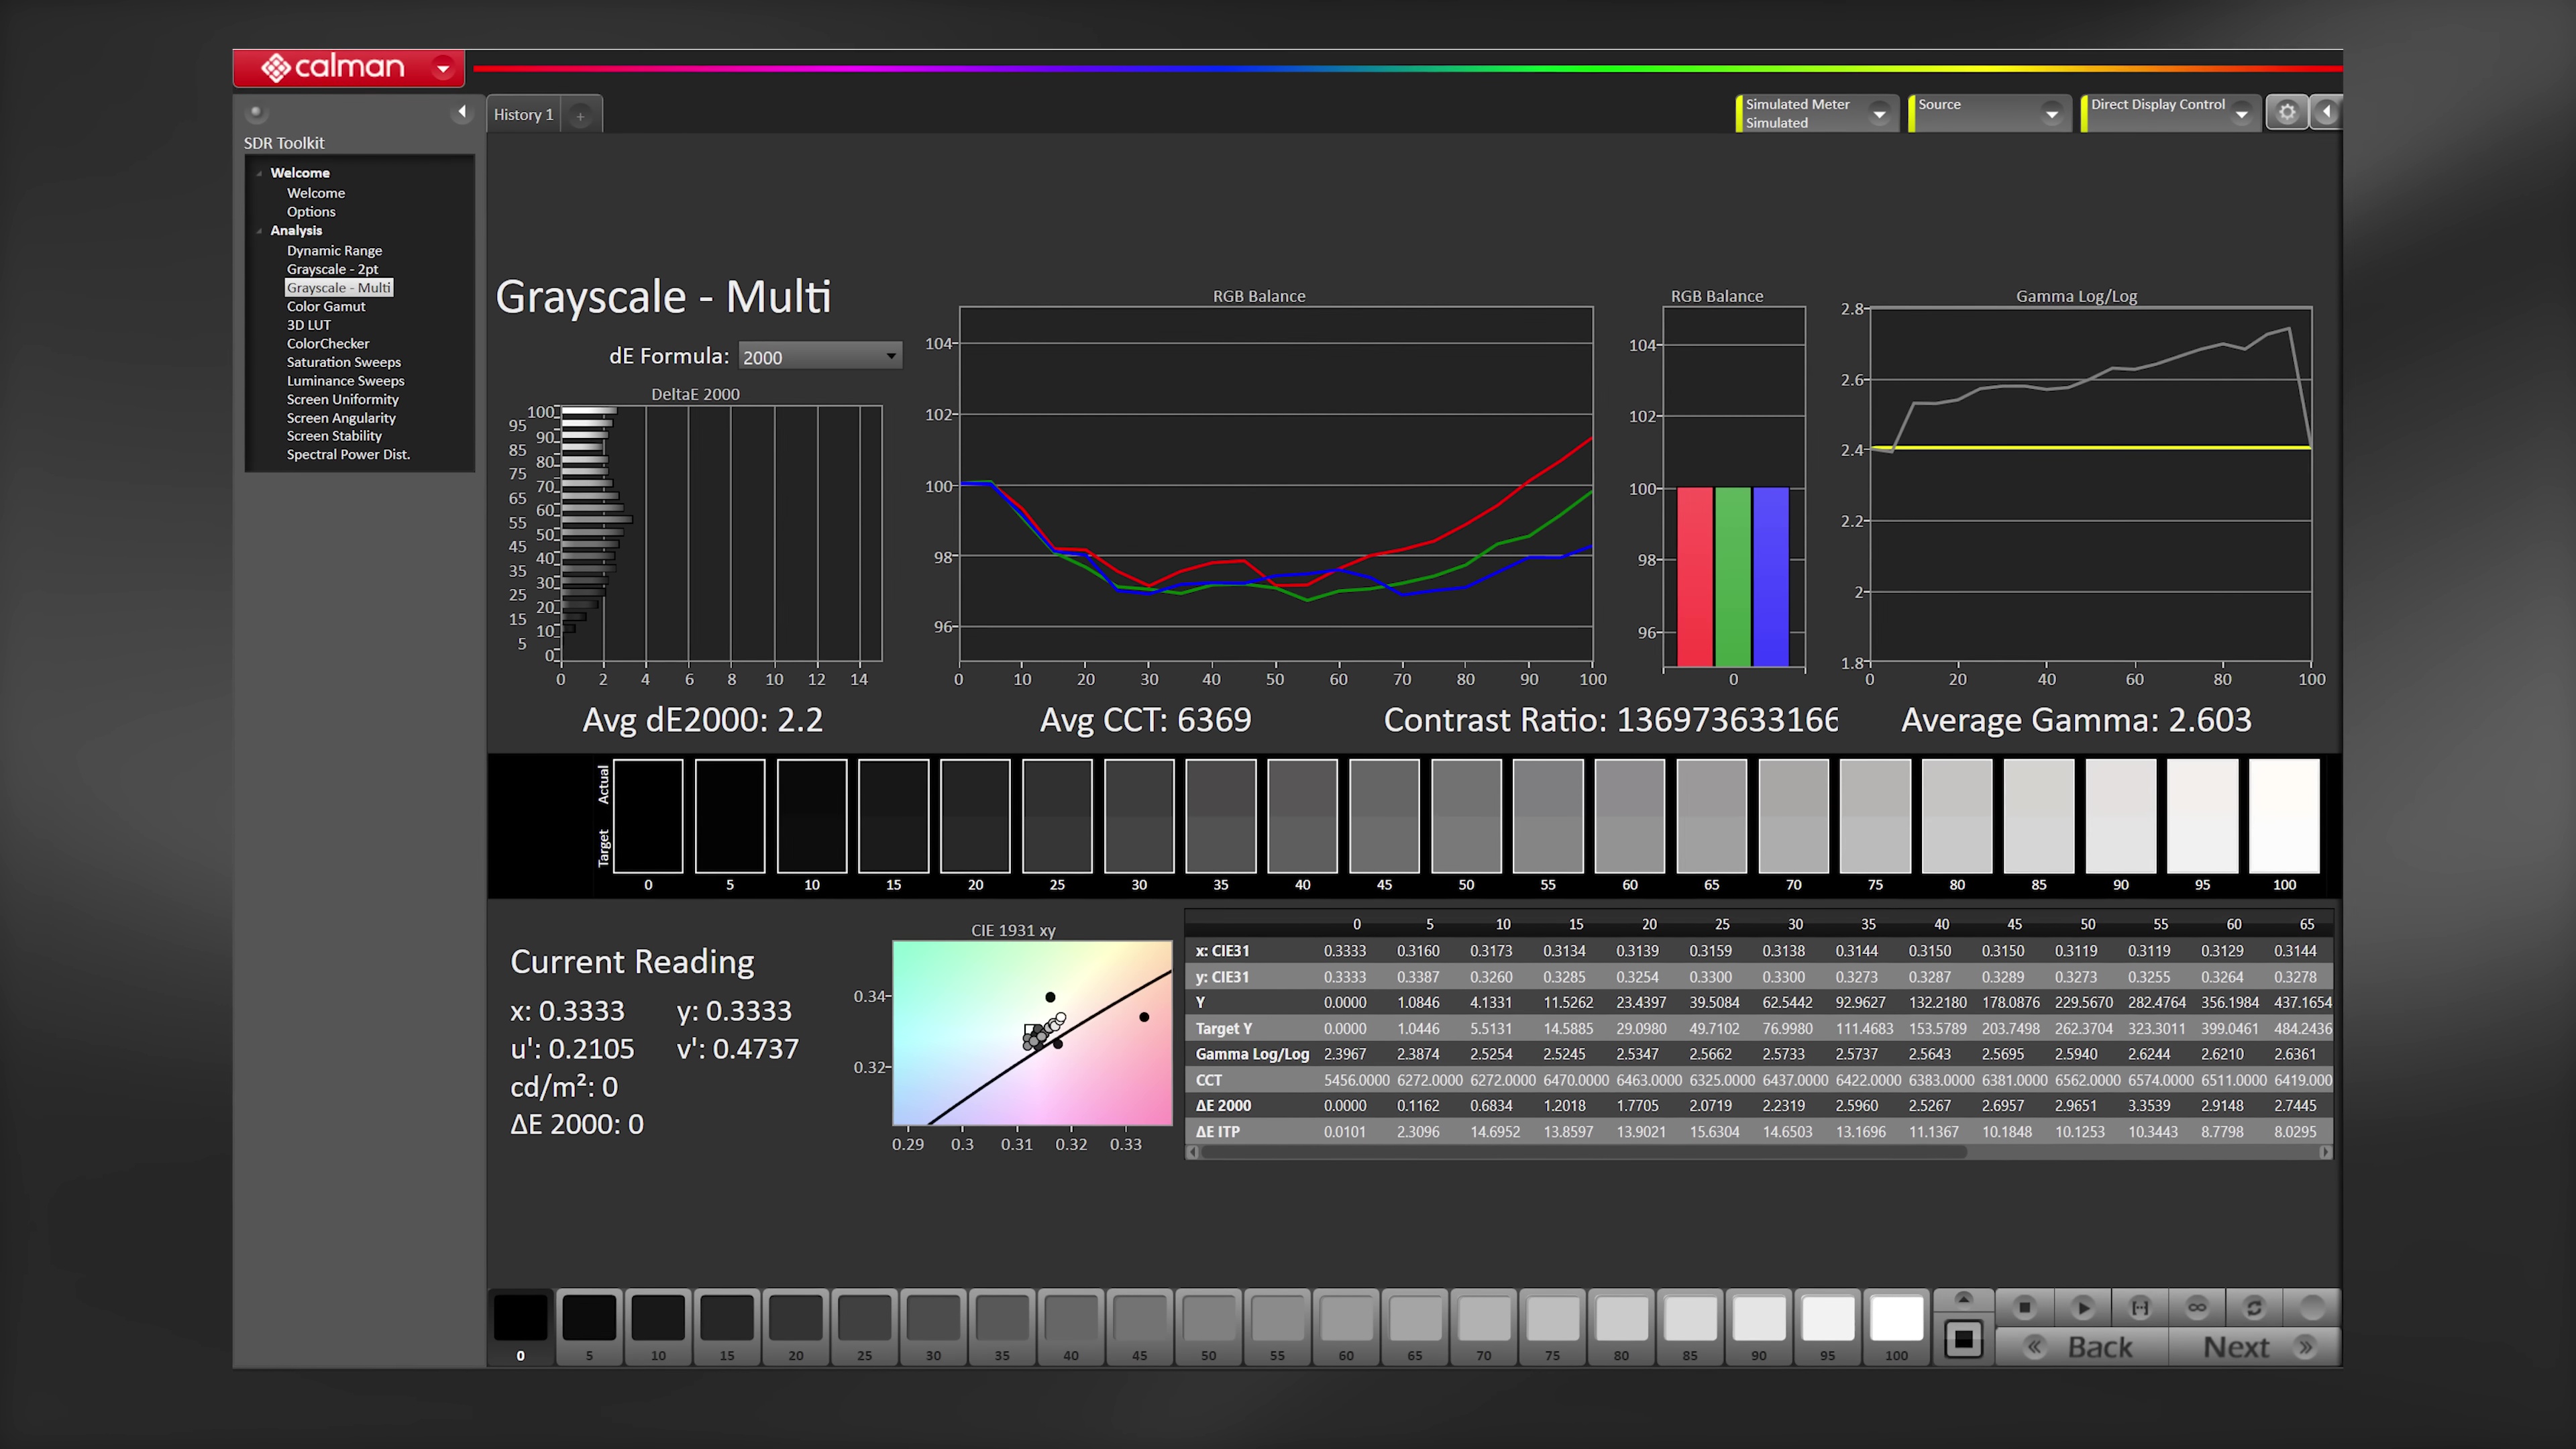Click the Welcome page under Welcome group
The height and width of the screenshot is (1449, 2576).
(316, 193)
